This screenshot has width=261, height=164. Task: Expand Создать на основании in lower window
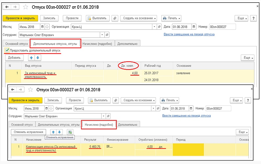pyautogui.click(x=138, y=100)
